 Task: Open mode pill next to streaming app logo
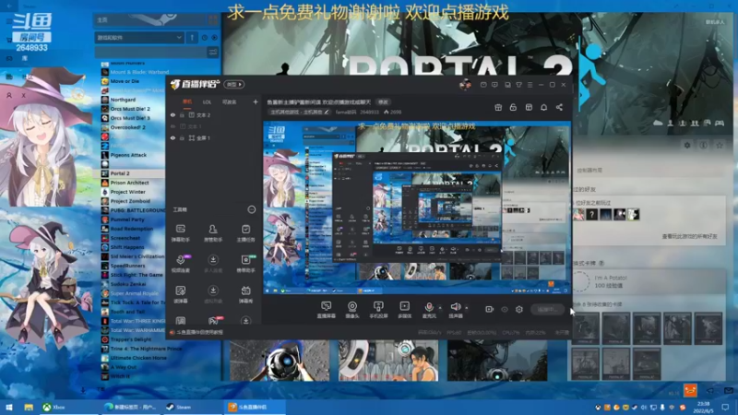tap(234, 84)
